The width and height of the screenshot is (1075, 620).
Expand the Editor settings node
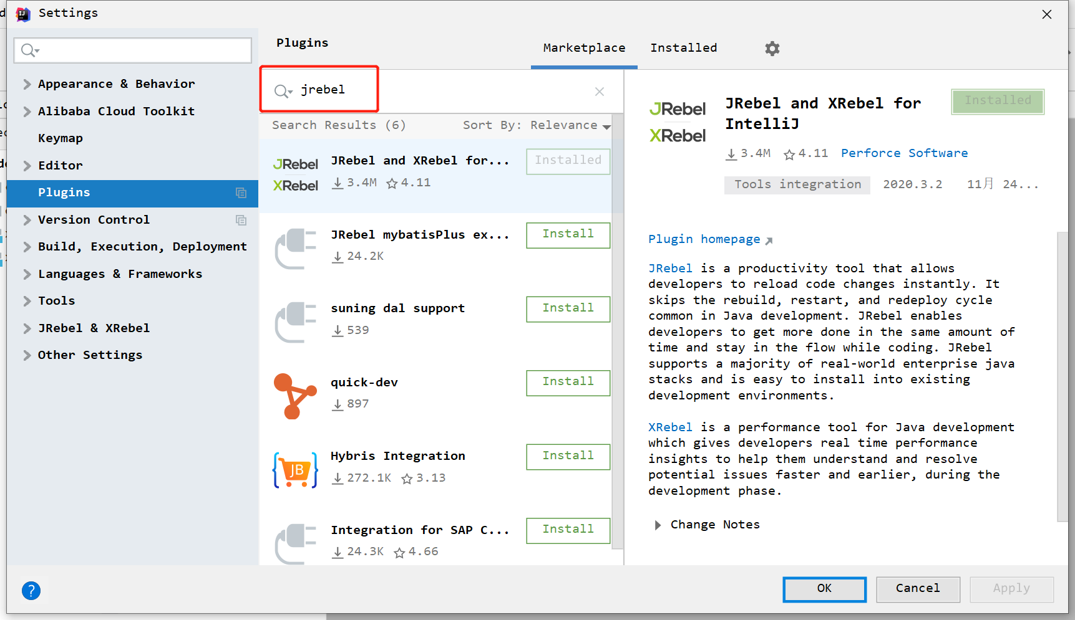[x=27, y=166]
